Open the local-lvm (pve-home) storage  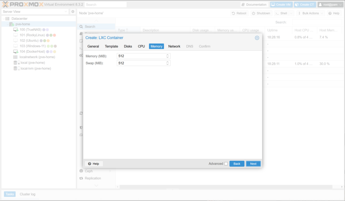36,68
